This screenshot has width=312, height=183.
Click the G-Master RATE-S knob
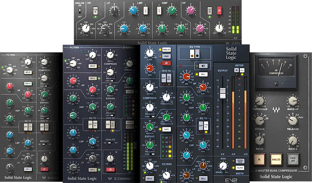293,141
